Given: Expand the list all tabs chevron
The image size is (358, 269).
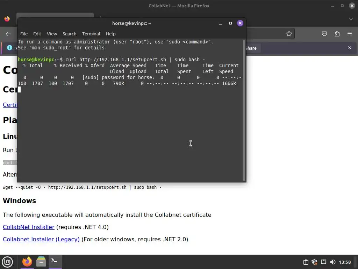Looking at the screenshot, I should coord(351,19).
